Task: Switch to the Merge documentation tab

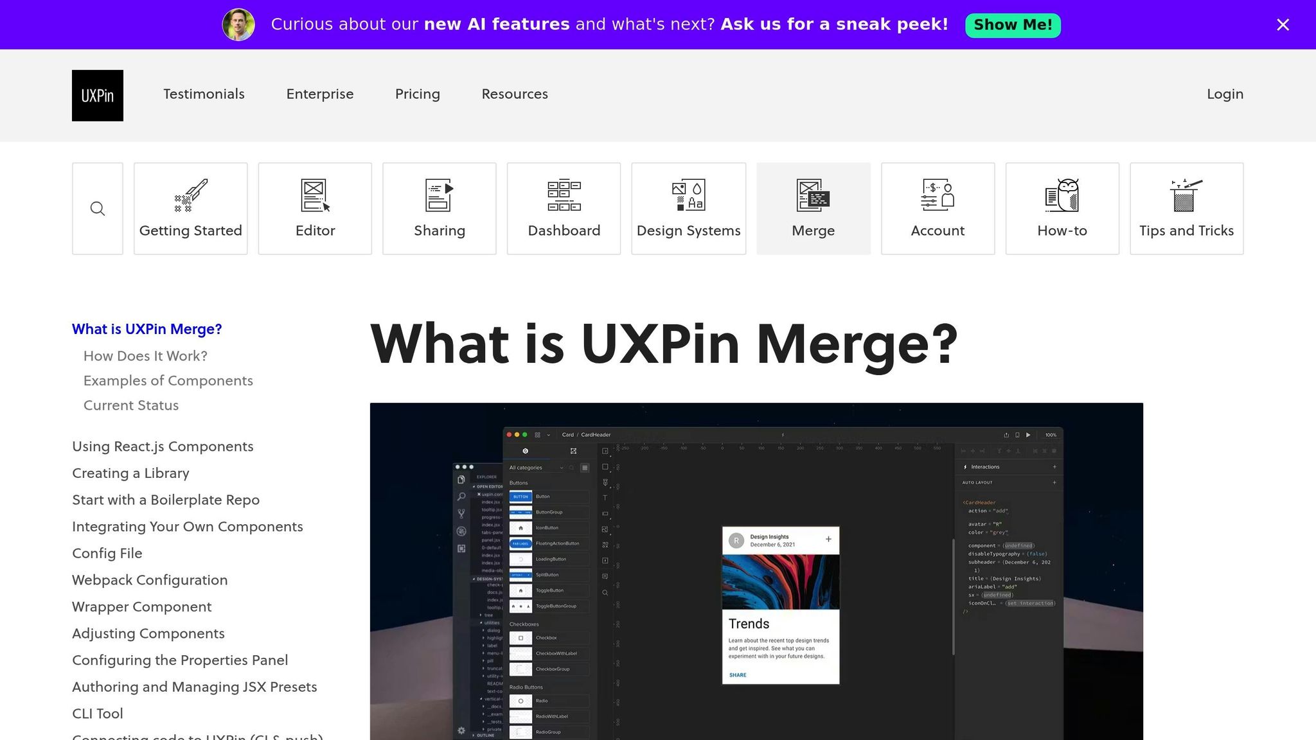Action: 813,209
